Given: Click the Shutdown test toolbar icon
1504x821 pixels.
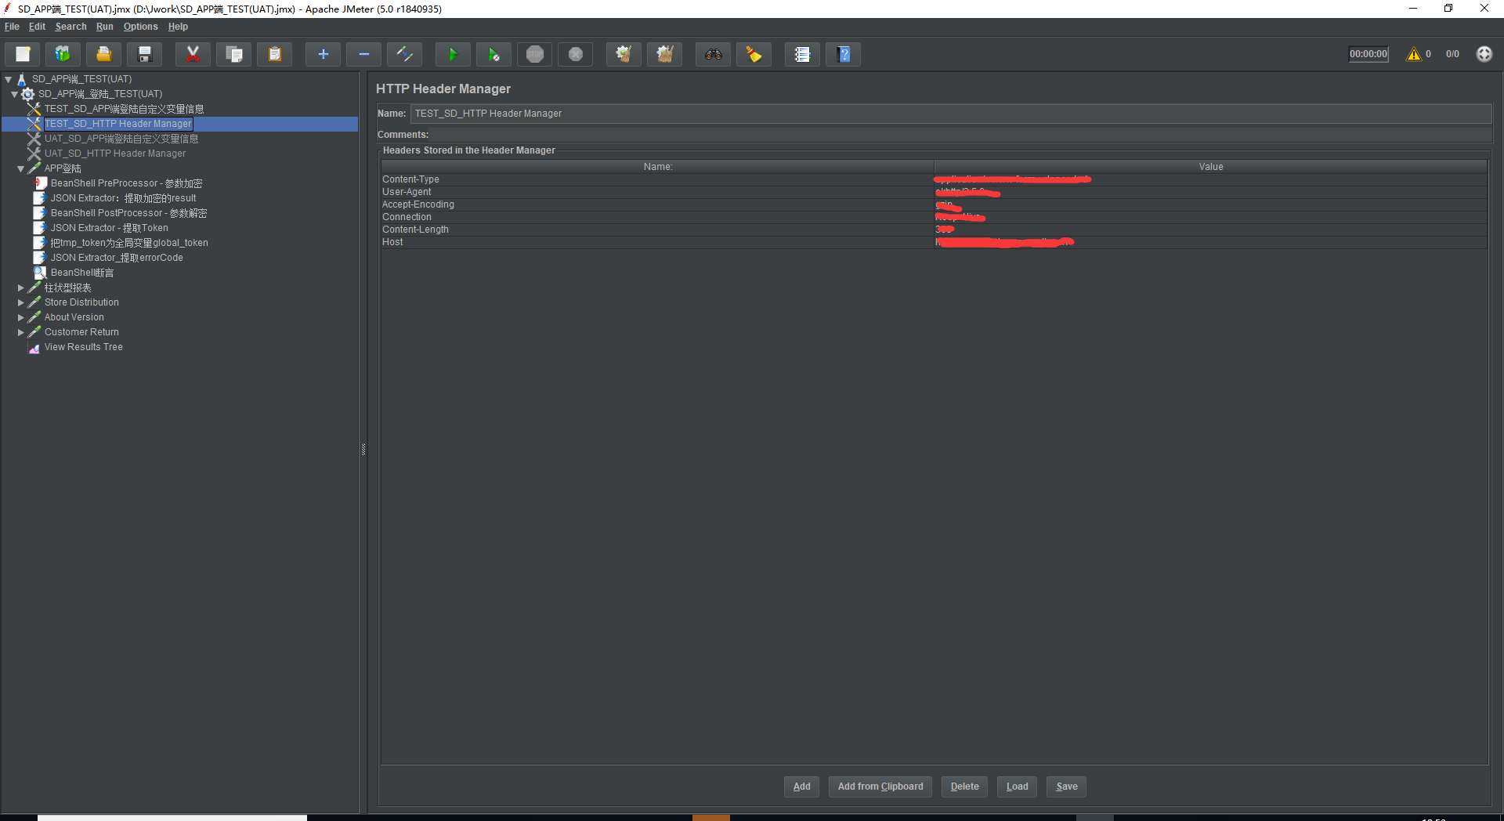Looking at the screenshot, I should click(x=575, y=54).
